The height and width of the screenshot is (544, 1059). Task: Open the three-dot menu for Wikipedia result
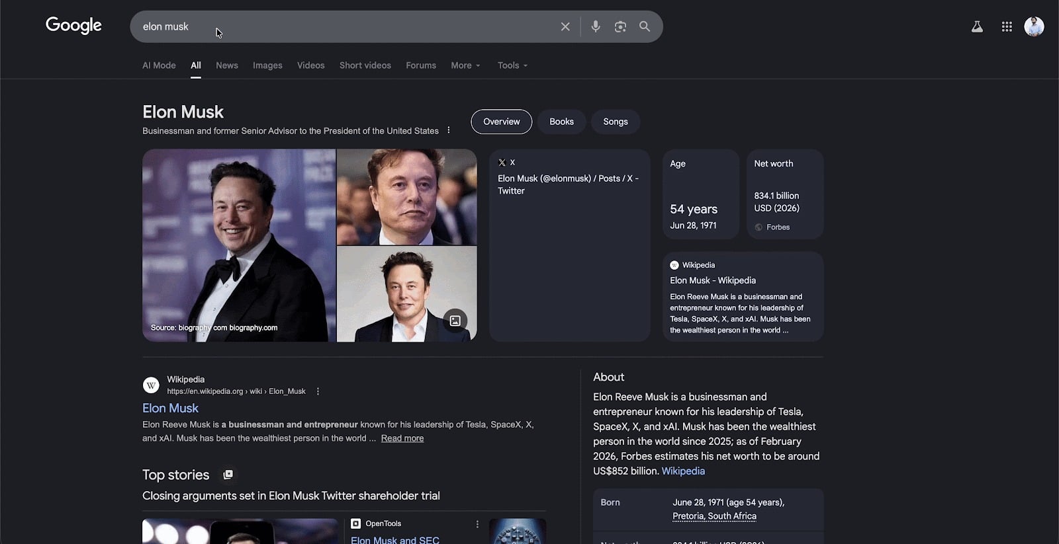(x=318, y=391)
